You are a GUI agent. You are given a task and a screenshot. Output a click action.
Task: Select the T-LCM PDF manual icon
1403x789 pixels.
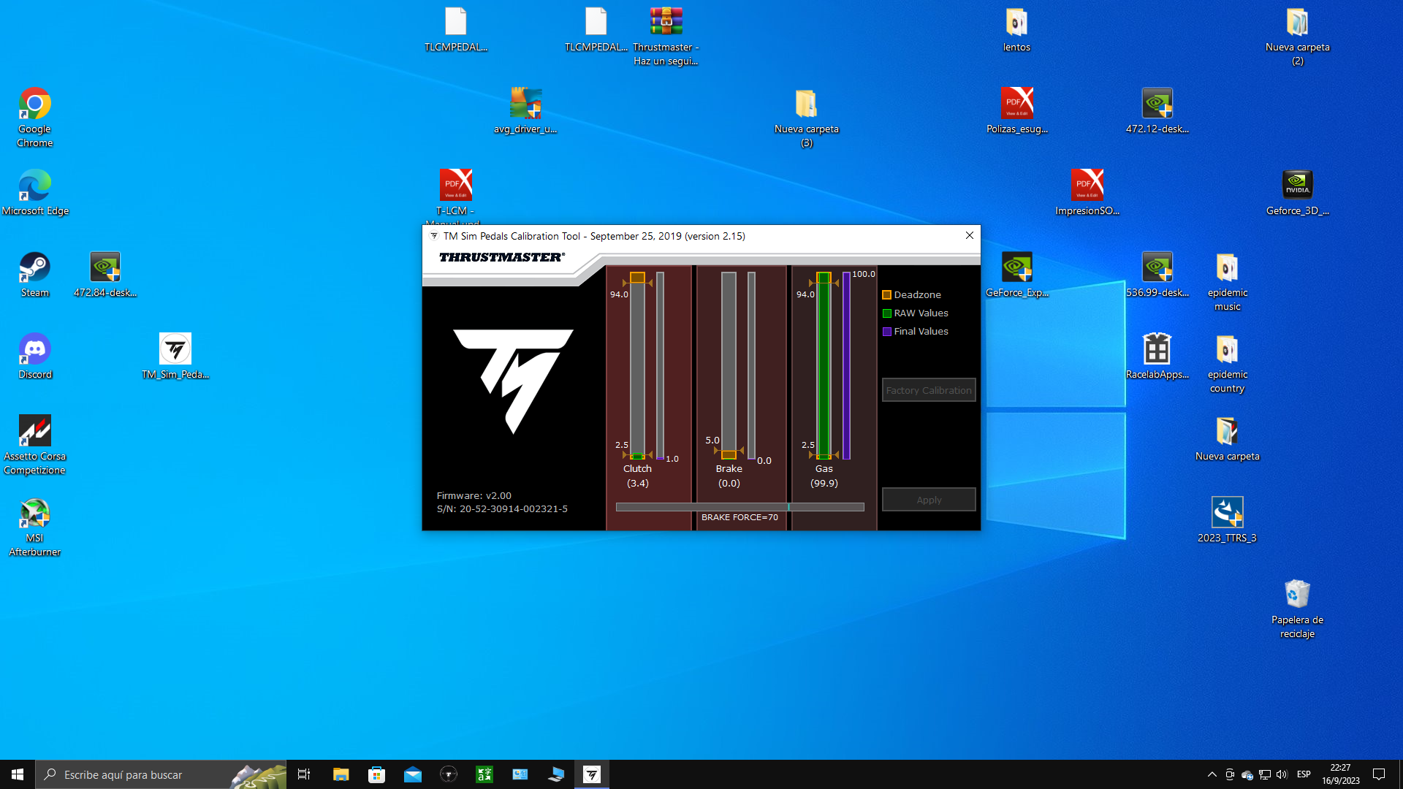click(455, 196)
